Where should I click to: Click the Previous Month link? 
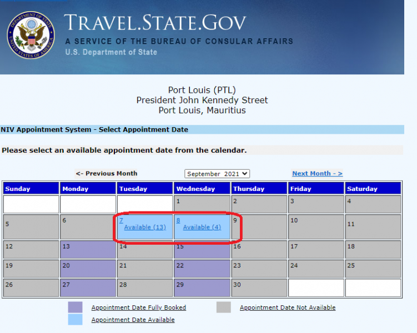pos(107,174)
